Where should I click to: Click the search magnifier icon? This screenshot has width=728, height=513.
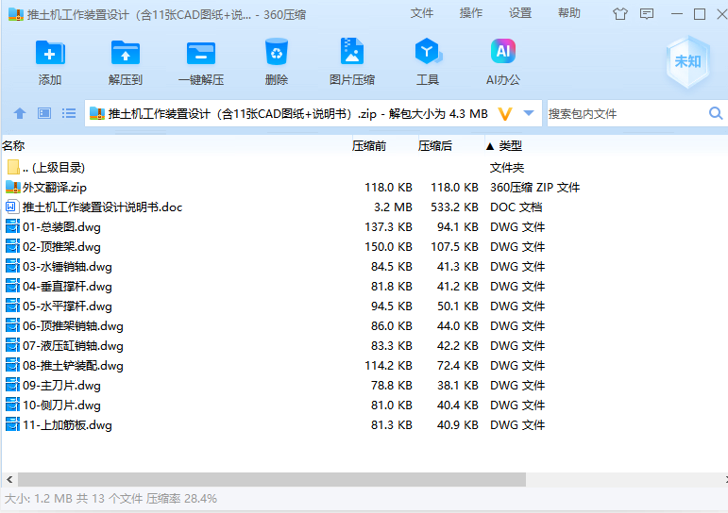pyautogui.click(x=716, y=113)
